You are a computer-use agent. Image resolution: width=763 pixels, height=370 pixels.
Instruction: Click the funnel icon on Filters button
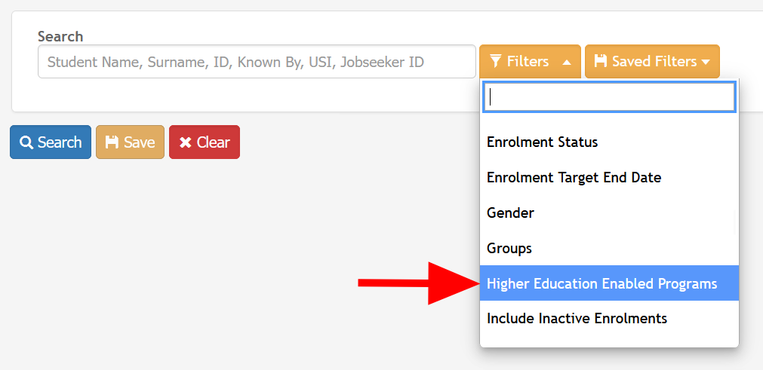495,61
